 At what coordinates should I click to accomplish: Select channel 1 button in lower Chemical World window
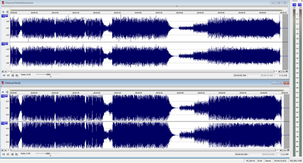pyautogui.click(x=3, y=96)
